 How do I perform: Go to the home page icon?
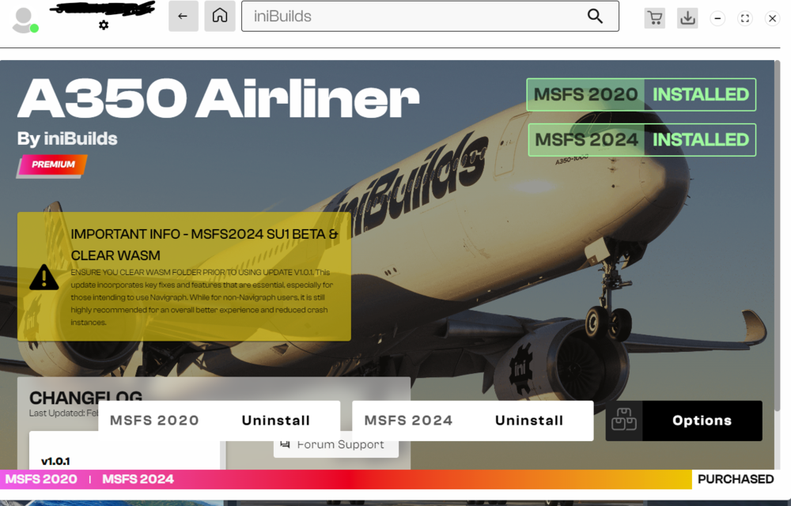(220, 17)
